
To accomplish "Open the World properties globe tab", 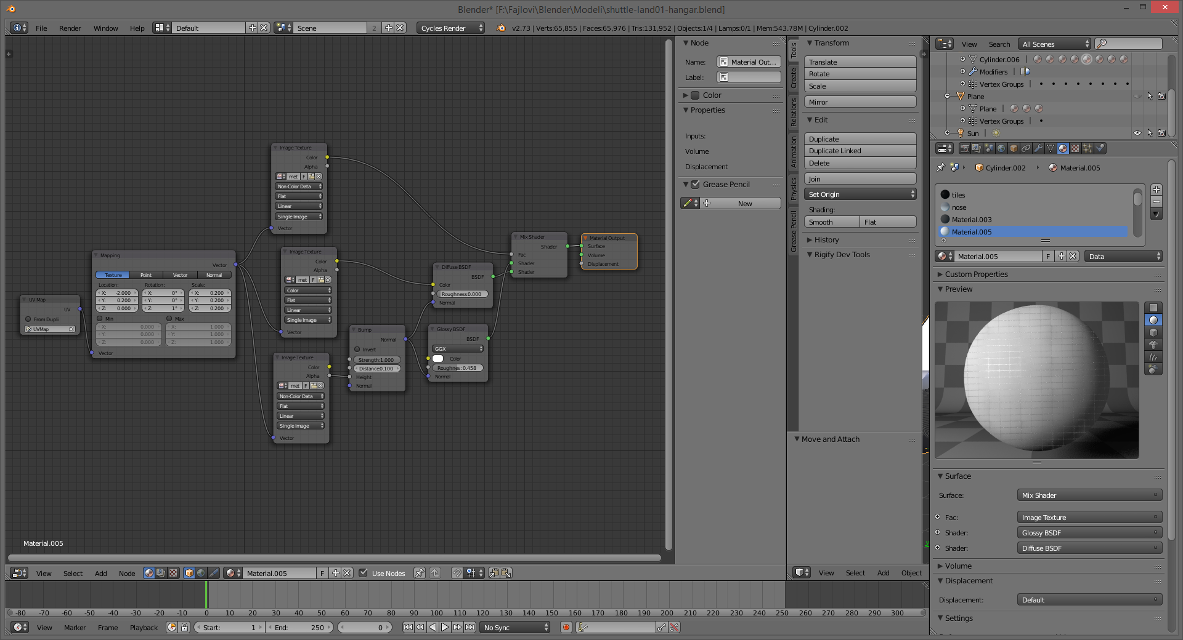I will [1001, 148].
